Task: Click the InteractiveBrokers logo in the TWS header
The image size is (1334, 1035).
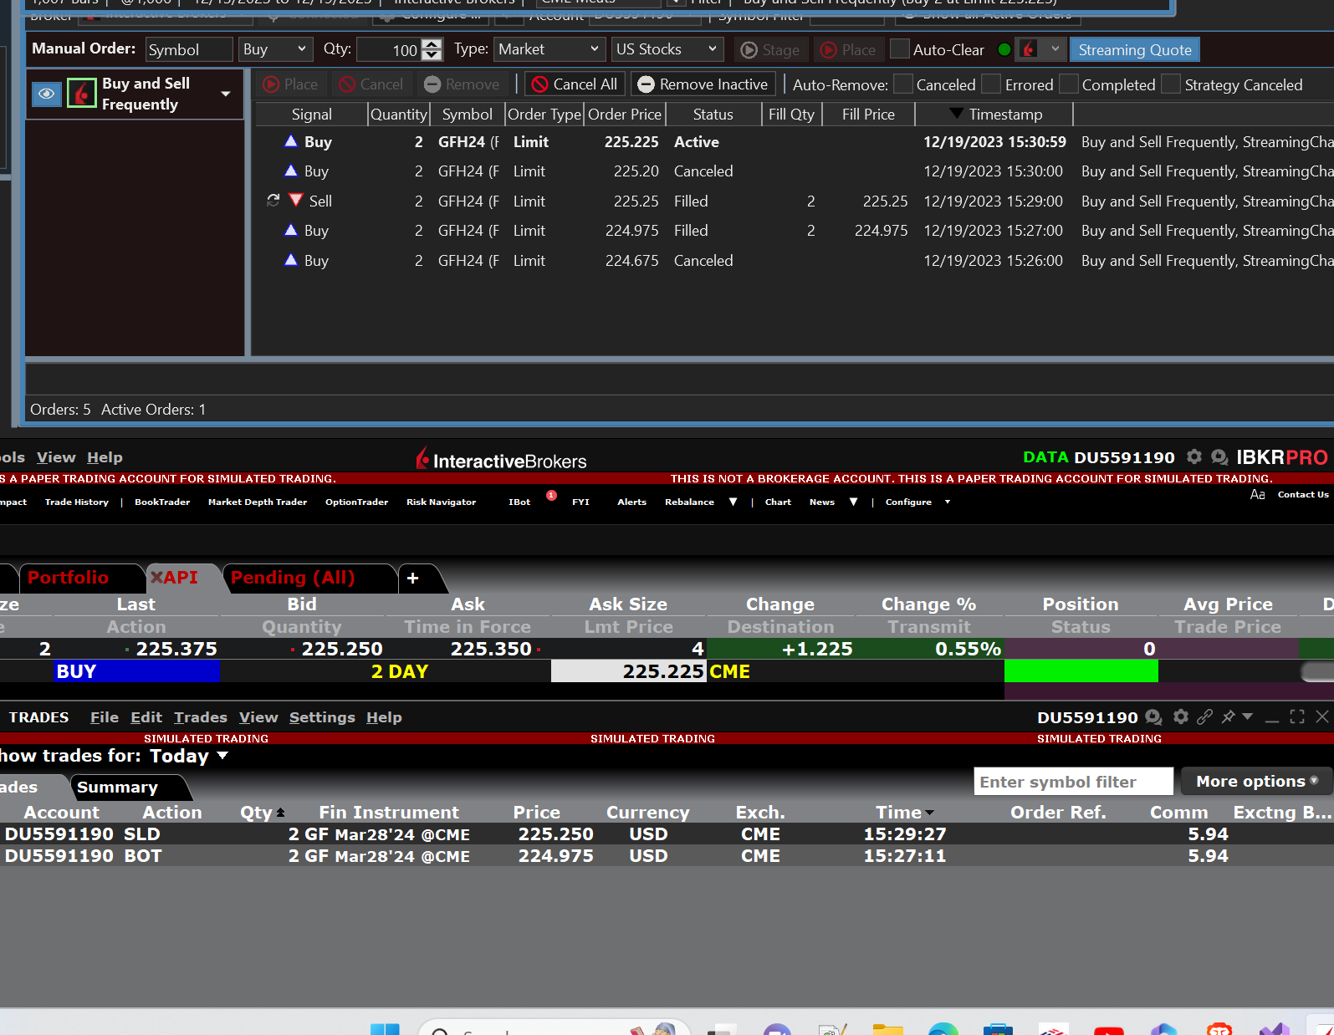Action: tap(501, 459)
